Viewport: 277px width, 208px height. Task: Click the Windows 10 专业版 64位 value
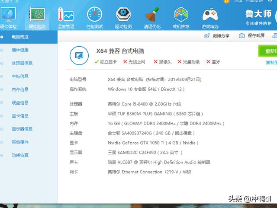pos(146,89)
